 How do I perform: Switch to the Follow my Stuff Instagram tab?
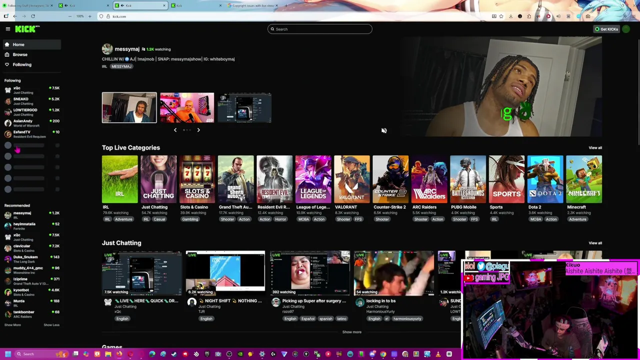pyautogui.click(x=28, y=5)
